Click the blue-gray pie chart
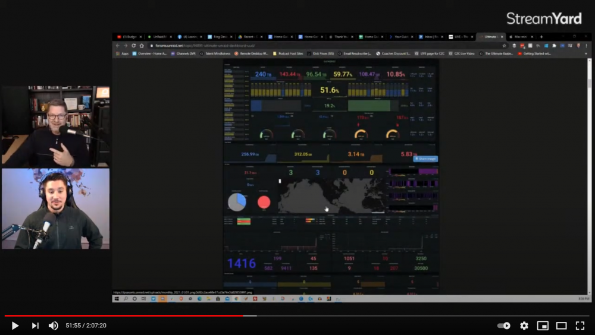 (237, 202)
